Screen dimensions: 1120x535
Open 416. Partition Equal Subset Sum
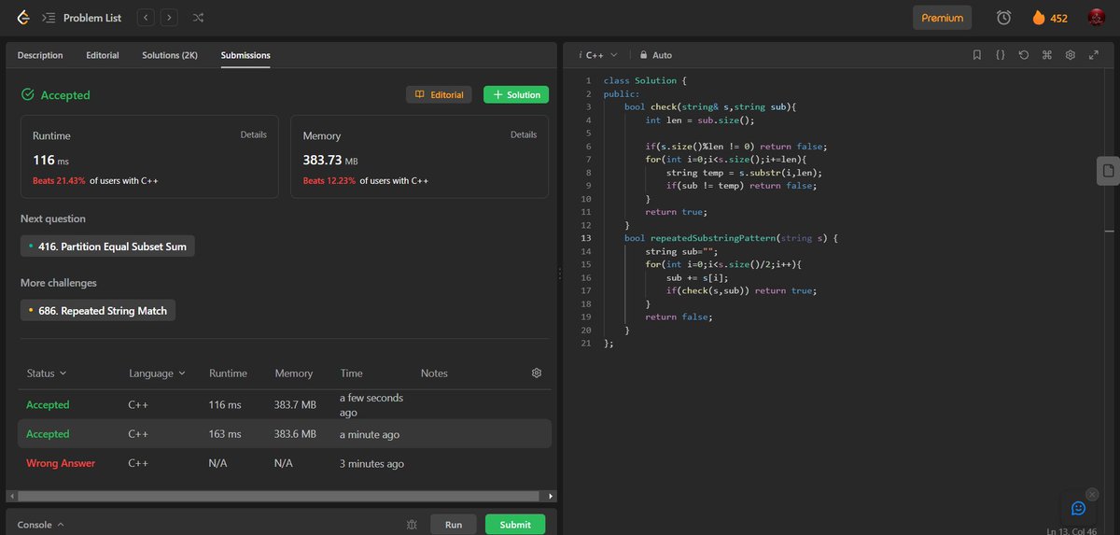107,246
